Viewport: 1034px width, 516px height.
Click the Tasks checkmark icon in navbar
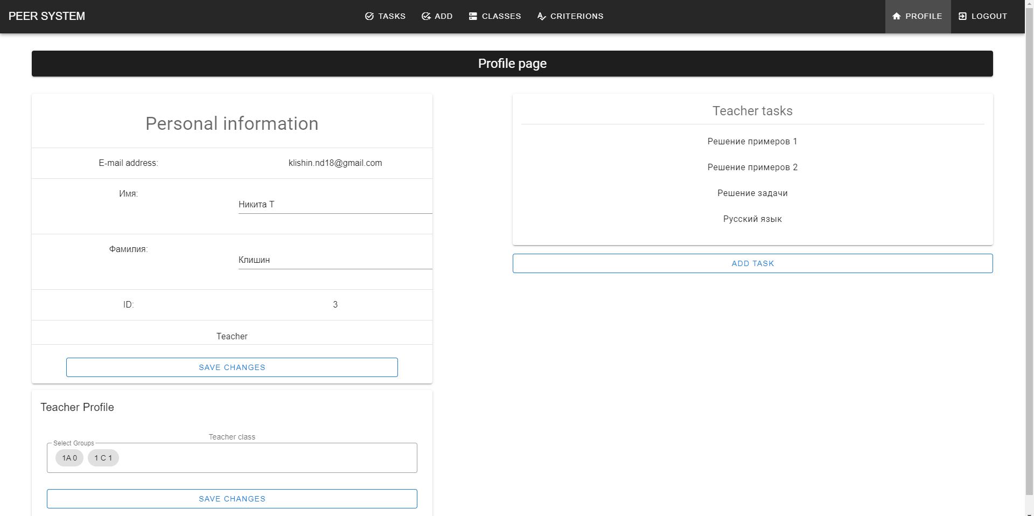(x=369, y=16)
